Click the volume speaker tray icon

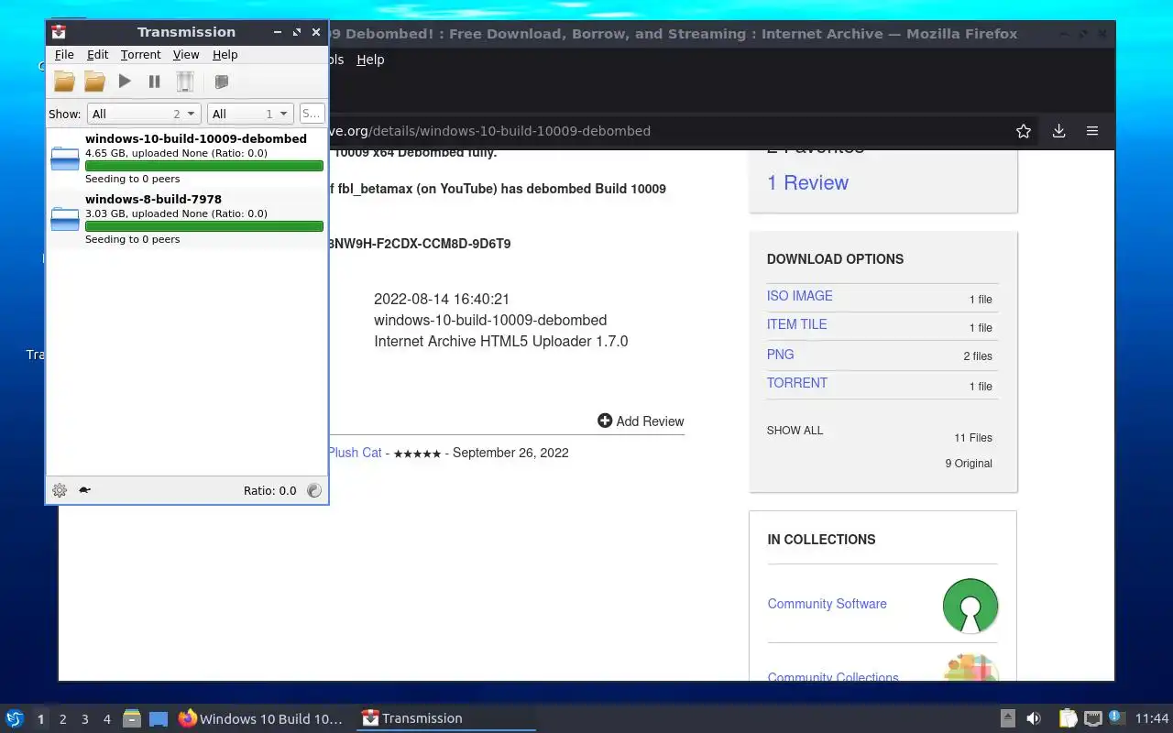(x=1034, y=718)
